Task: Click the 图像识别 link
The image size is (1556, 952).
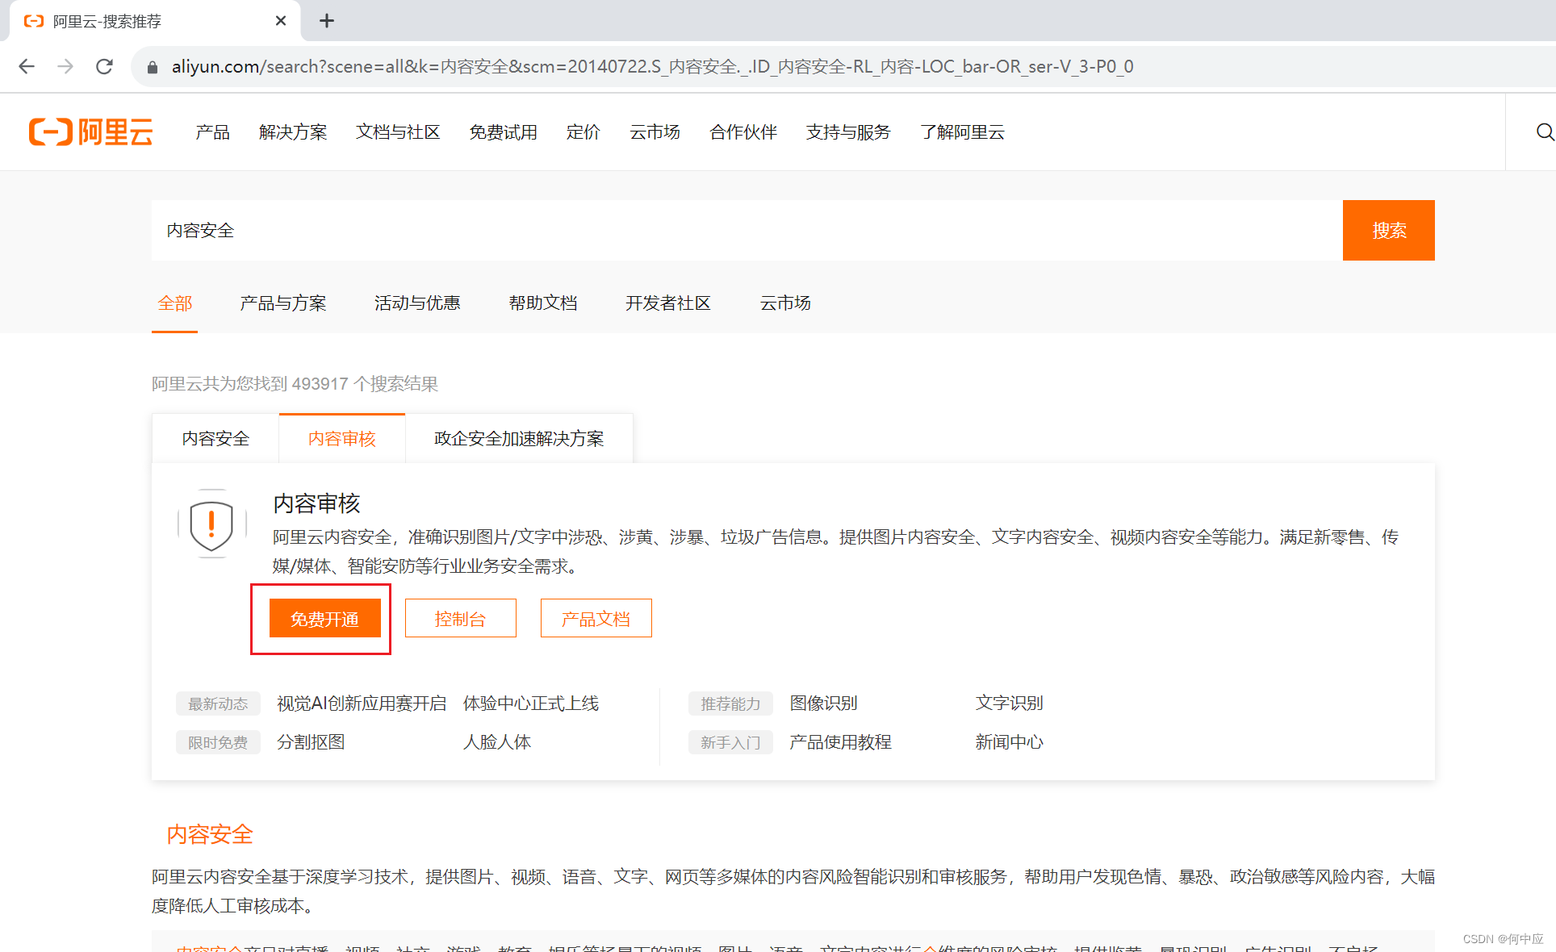Action: [x=823, y=704]
